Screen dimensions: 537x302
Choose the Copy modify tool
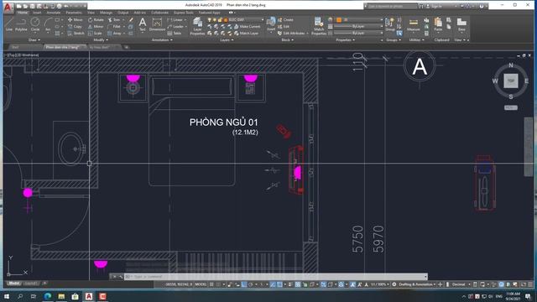pos(75,26)
